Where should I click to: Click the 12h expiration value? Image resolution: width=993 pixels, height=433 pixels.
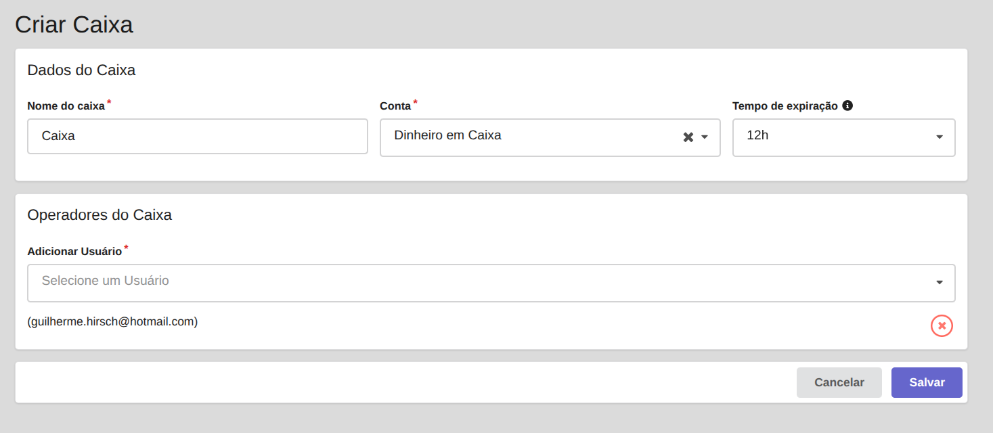(757, 135)
